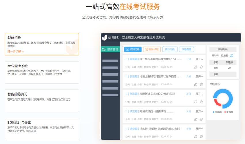Click question title 能源管理在本岗位的管理标准?
The image size is (245, 144).
(x=157, y=94)
